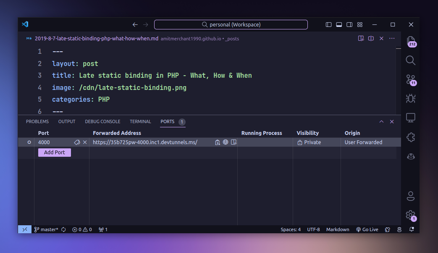Click the "title: Late static binding in PHP" line
This screenshot has height=253, width=438.
(x=152, y=76)
